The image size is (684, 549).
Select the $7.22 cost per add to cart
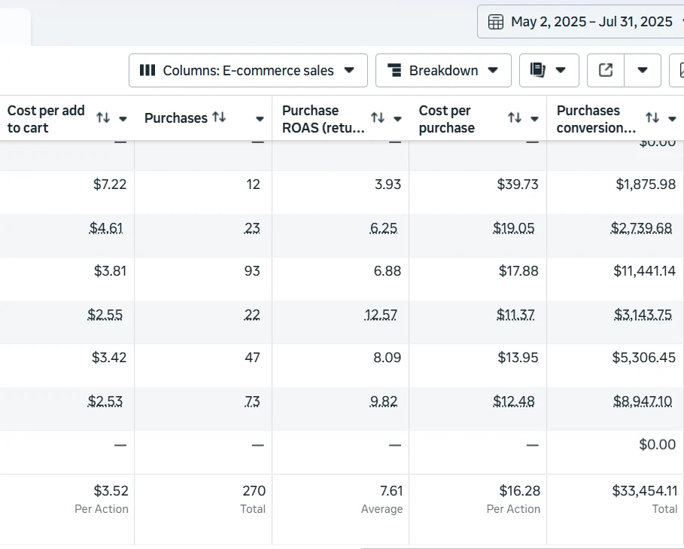point(110,185)
